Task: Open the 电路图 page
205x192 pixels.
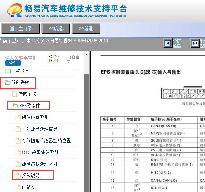Action: 28,187
